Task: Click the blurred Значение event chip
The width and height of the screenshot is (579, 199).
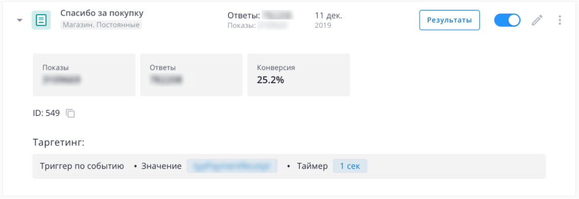Action: click(x=232, y=166)
